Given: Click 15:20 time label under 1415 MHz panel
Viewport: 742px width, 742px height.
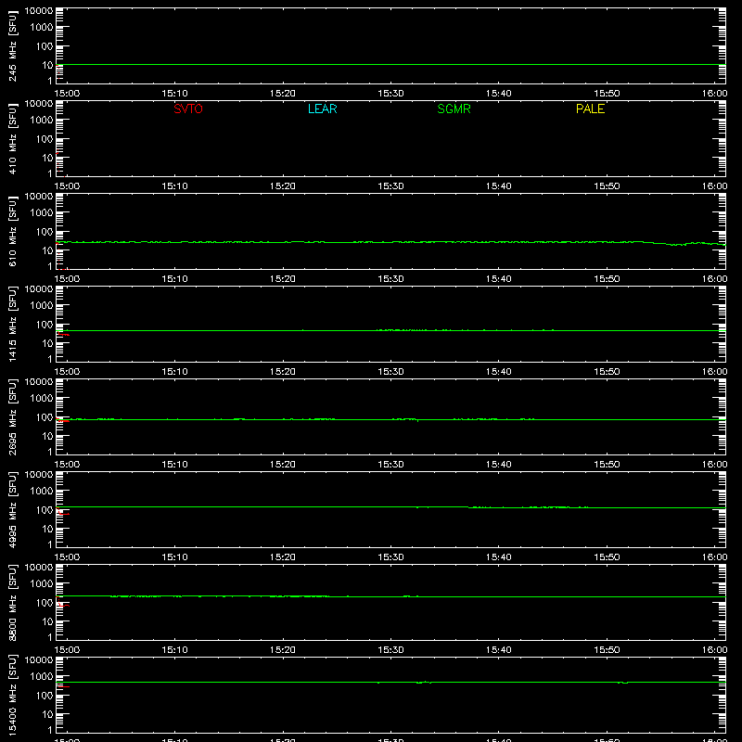Looking at the screenshot, I should click(x=283, y=372).
